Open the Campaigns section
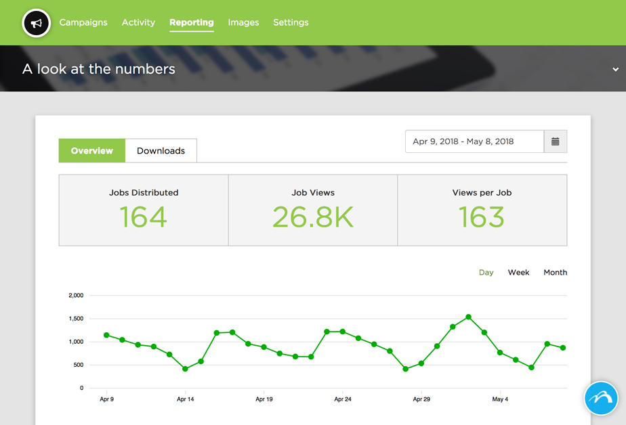Viewport: 626px width, 425px height. coord(83,22)
